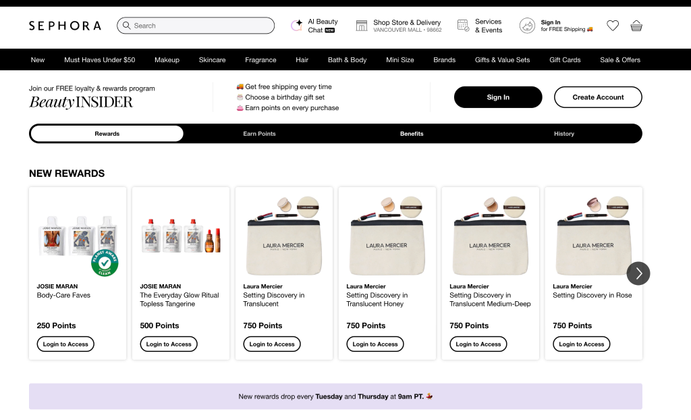
Task: Click Setting Discovery in Translucent Honey title
Action: tap(377, 300)
